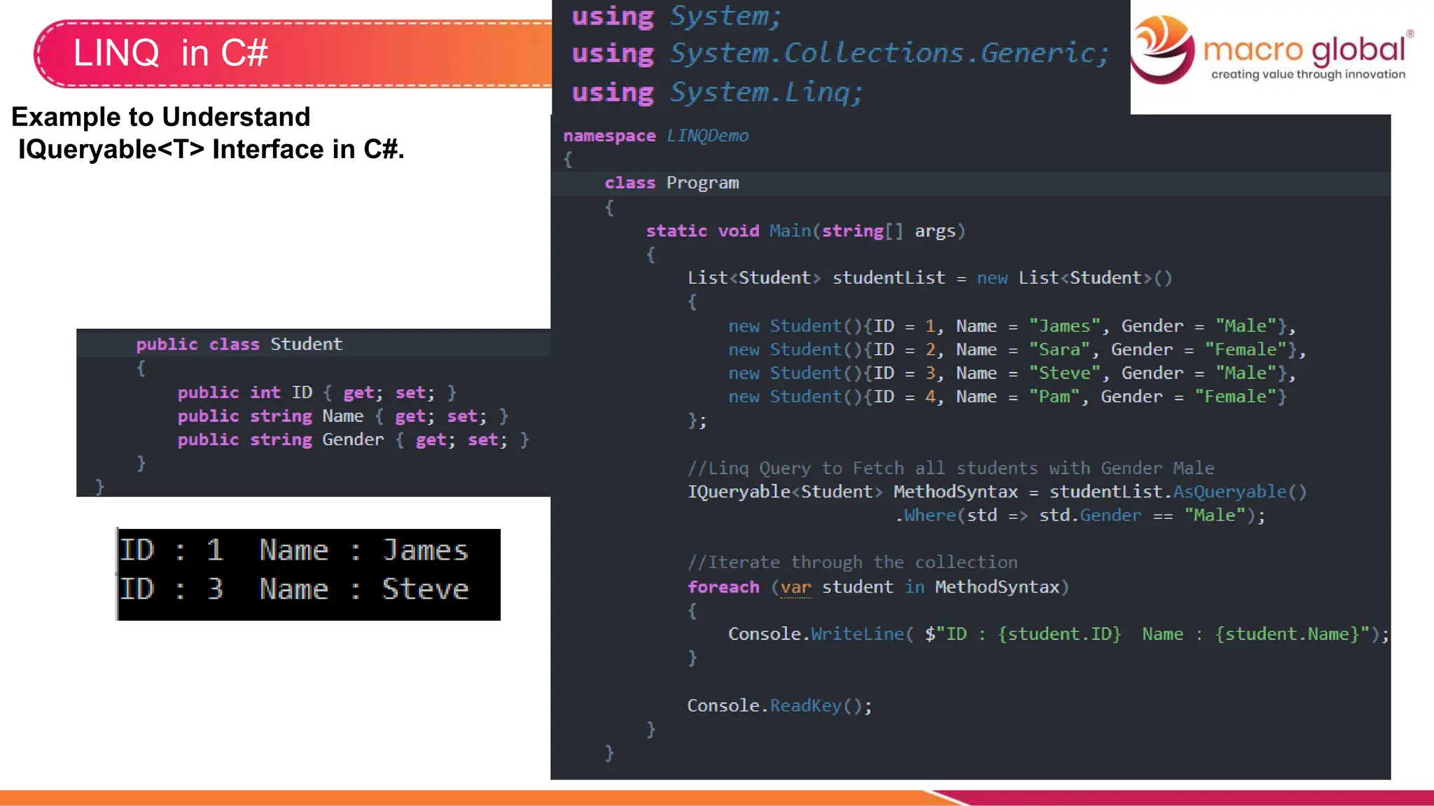The height and width of the screenshot is (806, 1434).
Task: Click output line 'ID : 3 Name : Steve'
Action: pos(294,589)
